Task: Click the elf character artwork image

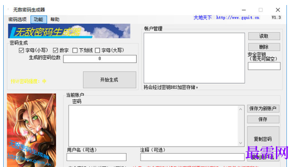Action: click(31, 130)
